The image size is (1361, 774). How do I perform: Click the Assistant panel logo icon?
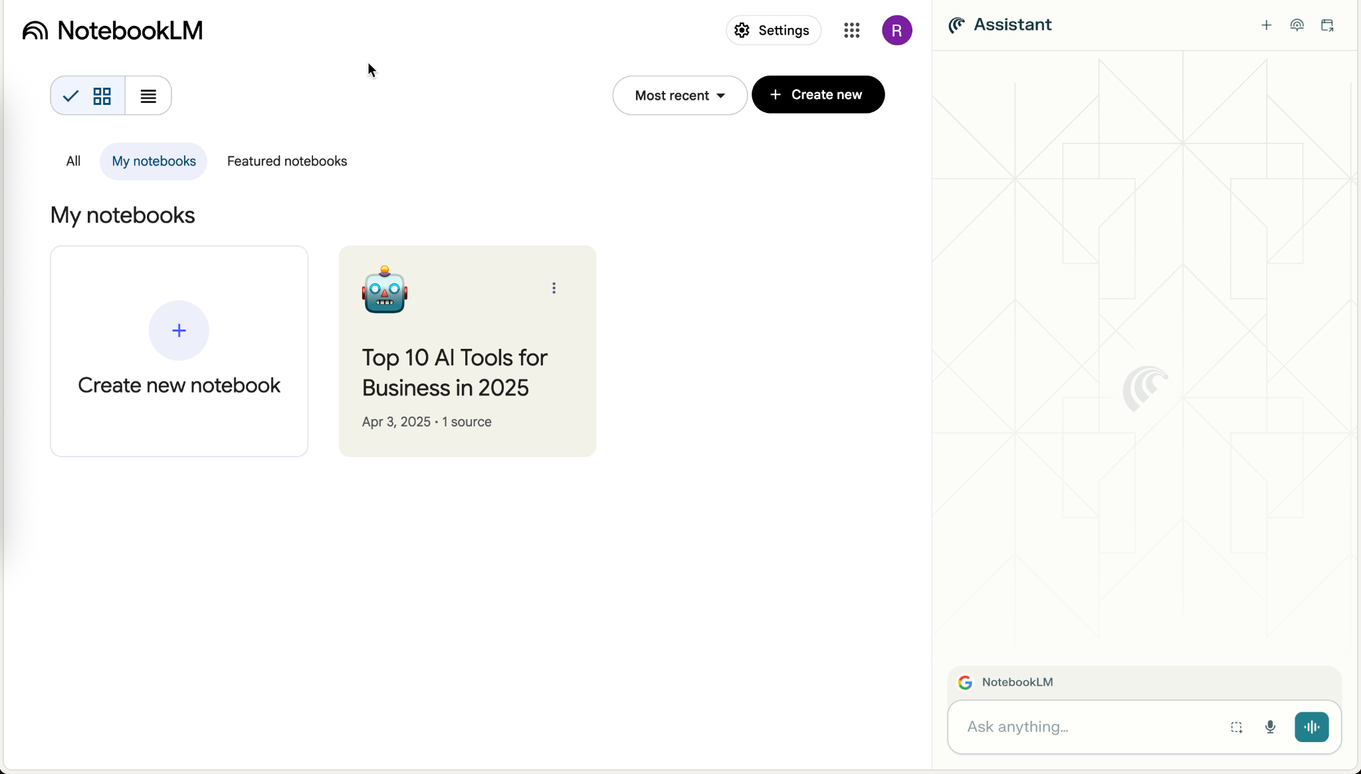point(956,25)
